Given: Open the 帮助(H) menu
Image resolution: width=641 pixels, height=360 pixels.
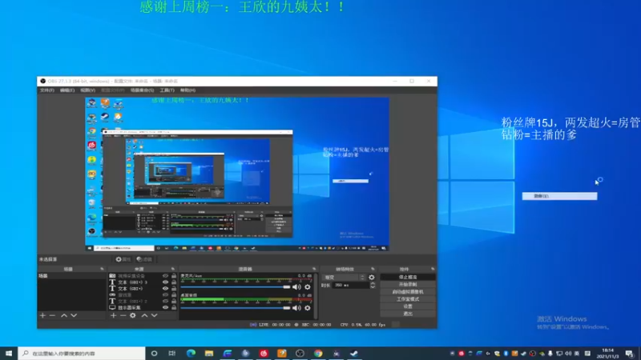Looking at the screenshot, I should [187, 90].
